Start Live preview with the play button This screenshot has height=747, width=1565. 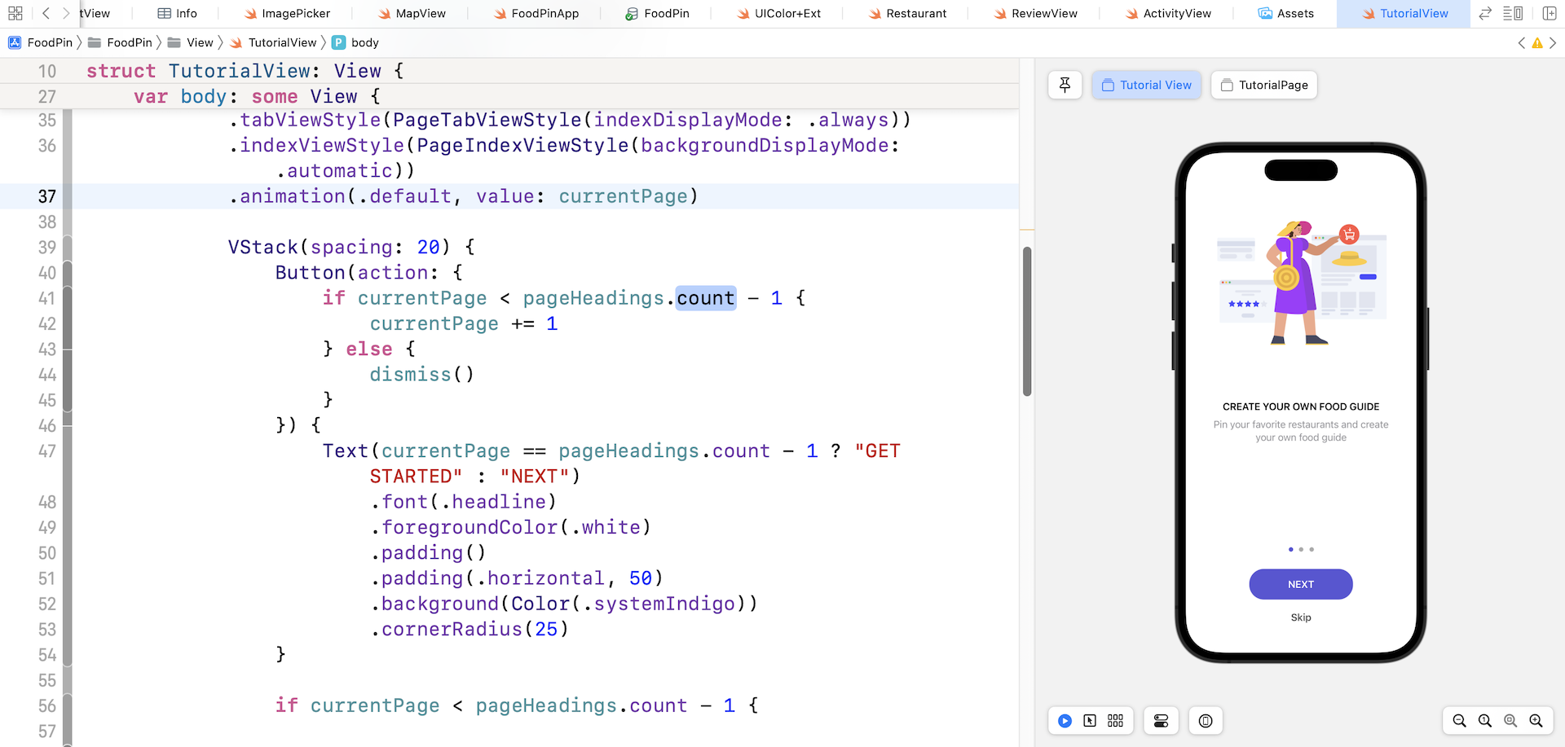coord(1065,721)
